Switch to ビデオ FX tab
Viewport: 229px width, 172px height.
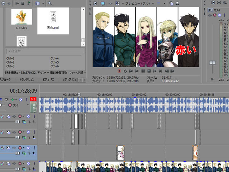click(48, 80)
